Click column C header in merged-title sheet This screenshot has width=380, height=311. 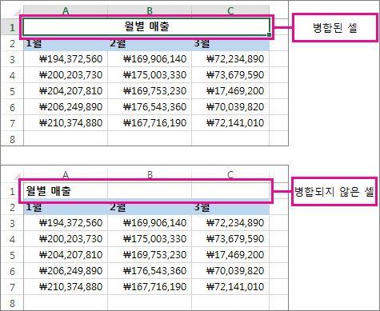[x=230, y=10]
